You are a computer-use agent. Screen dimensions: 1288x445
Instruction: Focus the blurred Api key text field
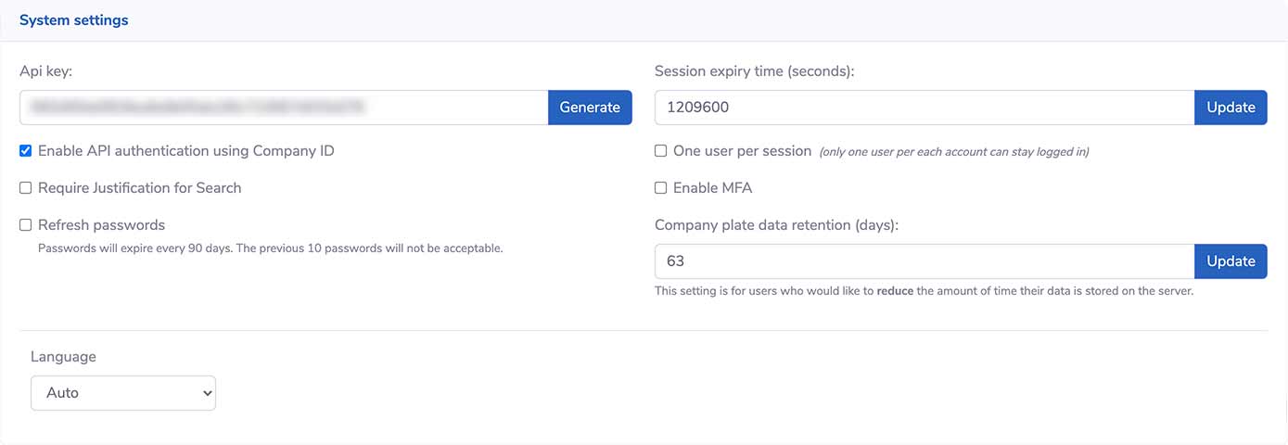pos(284,108)
